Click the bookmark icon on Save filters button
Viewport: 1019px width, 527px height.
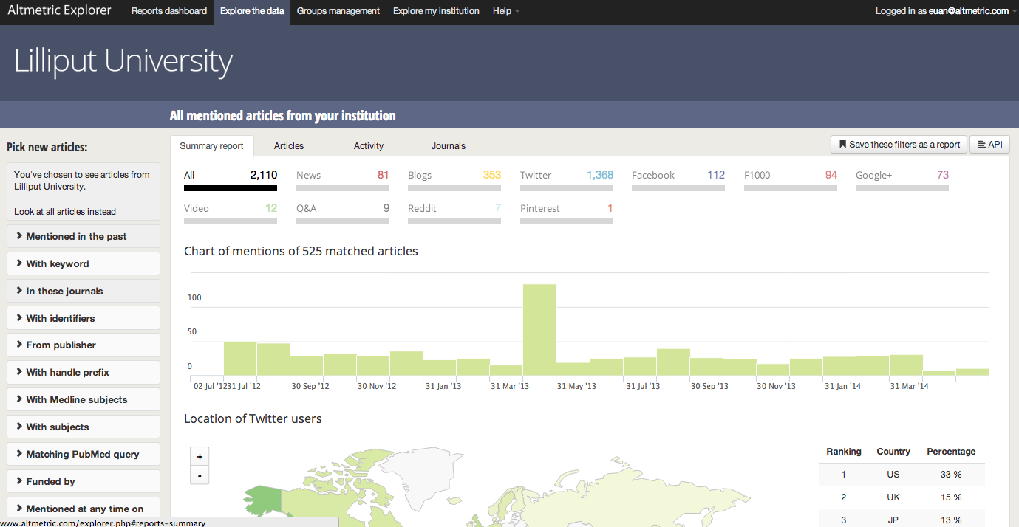click(842, 145)
